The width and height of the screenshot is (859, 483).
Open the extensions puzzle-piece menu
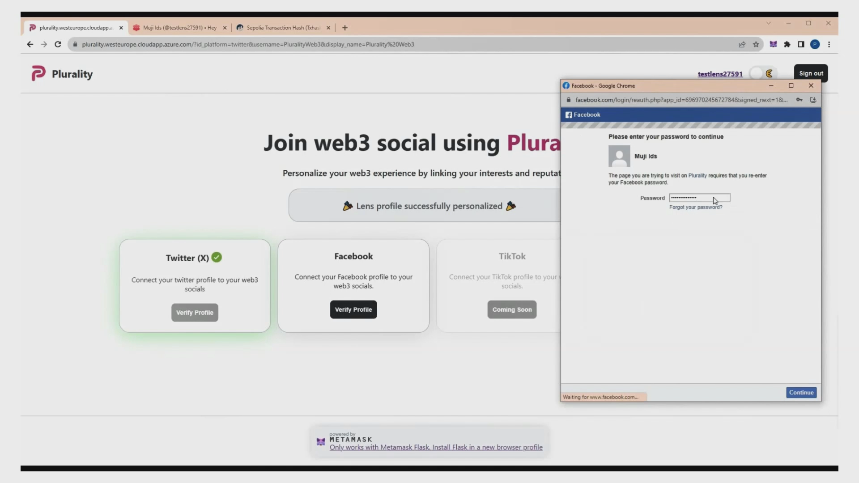787,44
